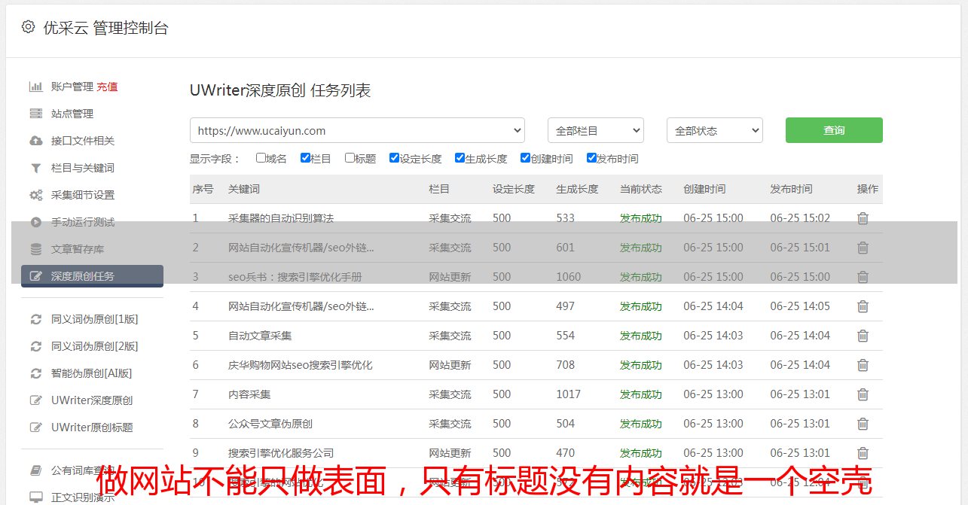Screen dimensions: 968x505
Task: Open the 全部状态 dropdown
Action: pyautogui.click(x=715, y=130)
